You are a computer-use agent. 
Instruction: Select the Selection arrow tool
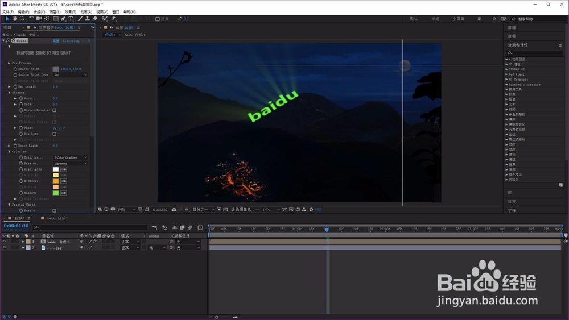[x=7, y=19]
